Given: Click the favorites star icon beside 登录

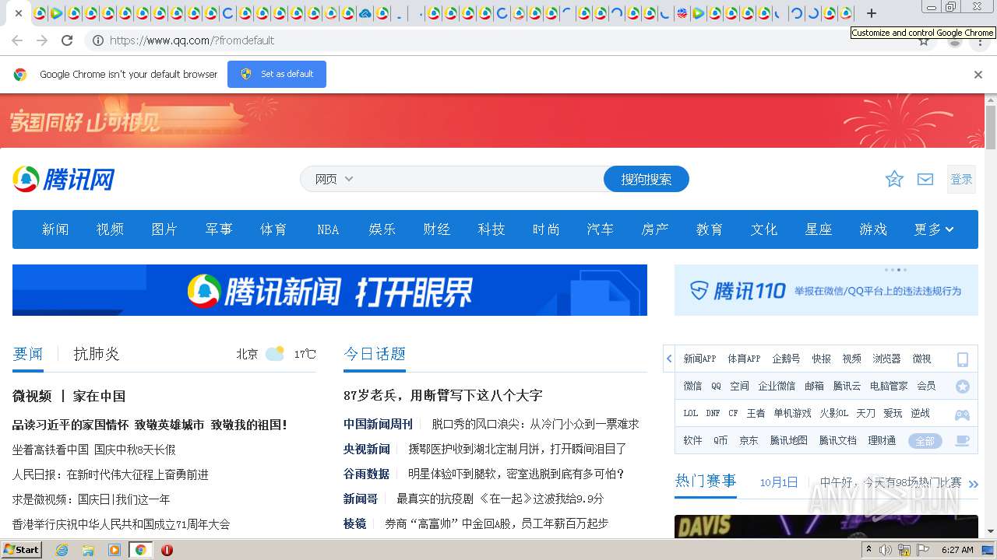Looking at the screenshot, I should point(894,180).
